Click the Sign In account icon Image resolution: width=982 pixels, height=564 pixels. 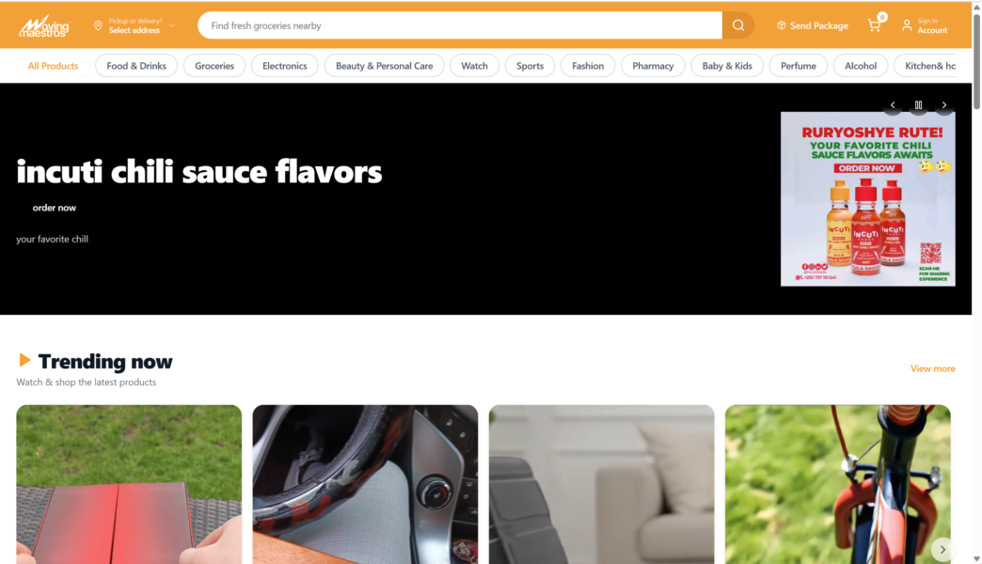pos(906,25)
